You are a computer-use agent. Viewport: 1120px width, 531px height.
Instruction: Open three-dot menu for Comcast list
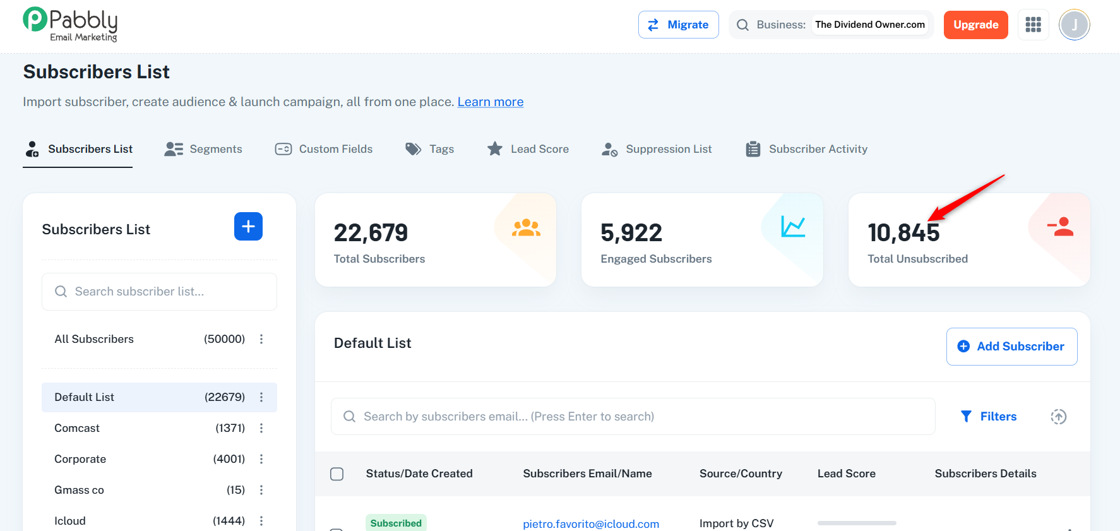pyautogui.click(x=261, y=428)
